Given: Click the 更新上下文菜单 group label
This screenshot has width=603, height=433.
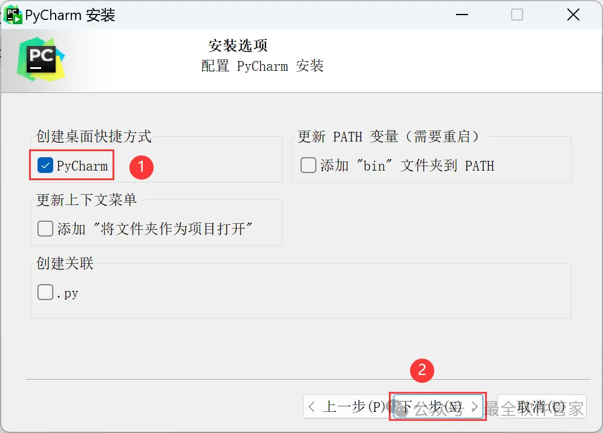Looking at the screenshot, I should pyautogui.click(x=86, y=200).
